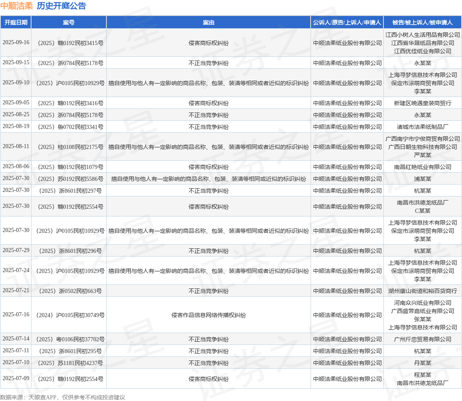The width and height of the screenshot is (462, 401).
Task: Select the 公诉人/原告/上诉人/申请人 column header
Action: click(347, 23)
